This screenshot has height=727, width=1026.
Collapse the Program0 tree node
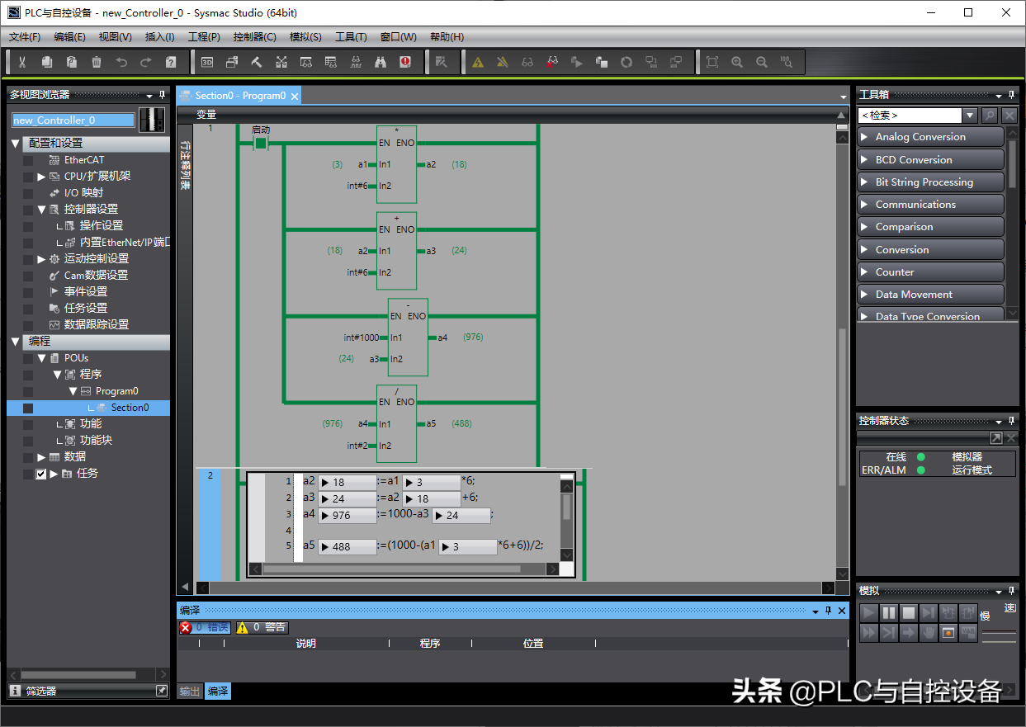(73, 391)
